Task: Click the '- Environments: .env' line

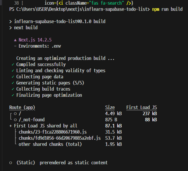Action: click(x=37, y=46)
